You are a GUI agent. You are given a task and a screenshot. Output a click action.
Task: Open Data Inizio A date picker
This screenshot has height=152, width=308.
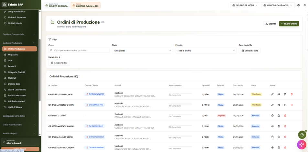tap(59, 63)
